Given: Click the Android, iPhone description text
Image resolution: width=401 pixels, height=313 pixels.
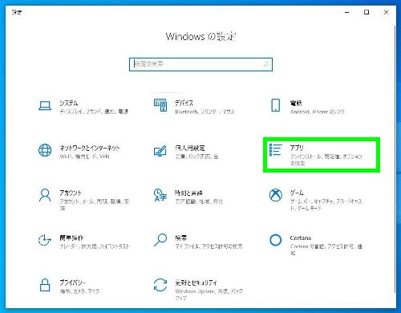Looking at the screenshot, I should click(318, 112).
